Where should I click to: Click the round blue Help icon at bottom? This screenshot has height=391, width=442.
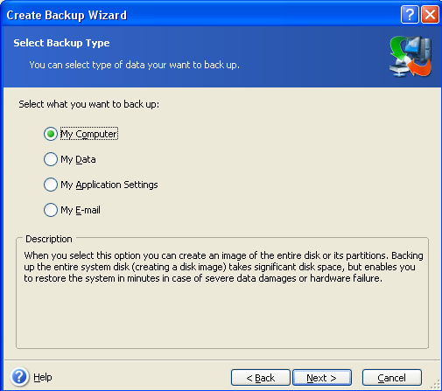pos(19,377)
